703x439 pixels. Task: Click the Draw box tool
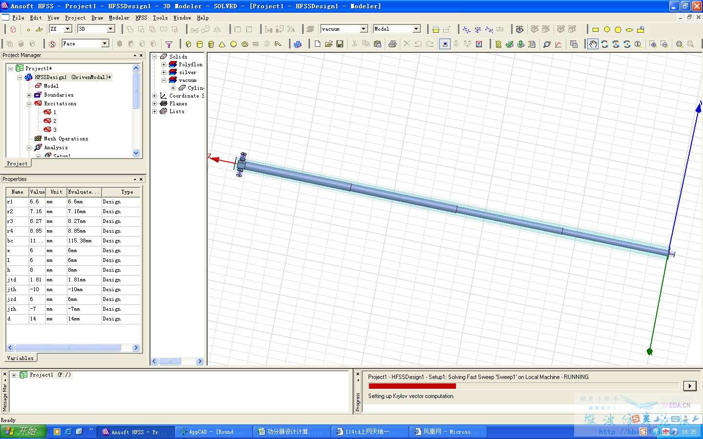pos(188,44)
